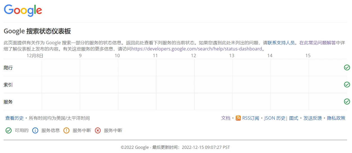The width and height of the screenshot is (352, 153).
Task: Visit the developers.google.com status-dashboard URL
Action: pos(197,49)
